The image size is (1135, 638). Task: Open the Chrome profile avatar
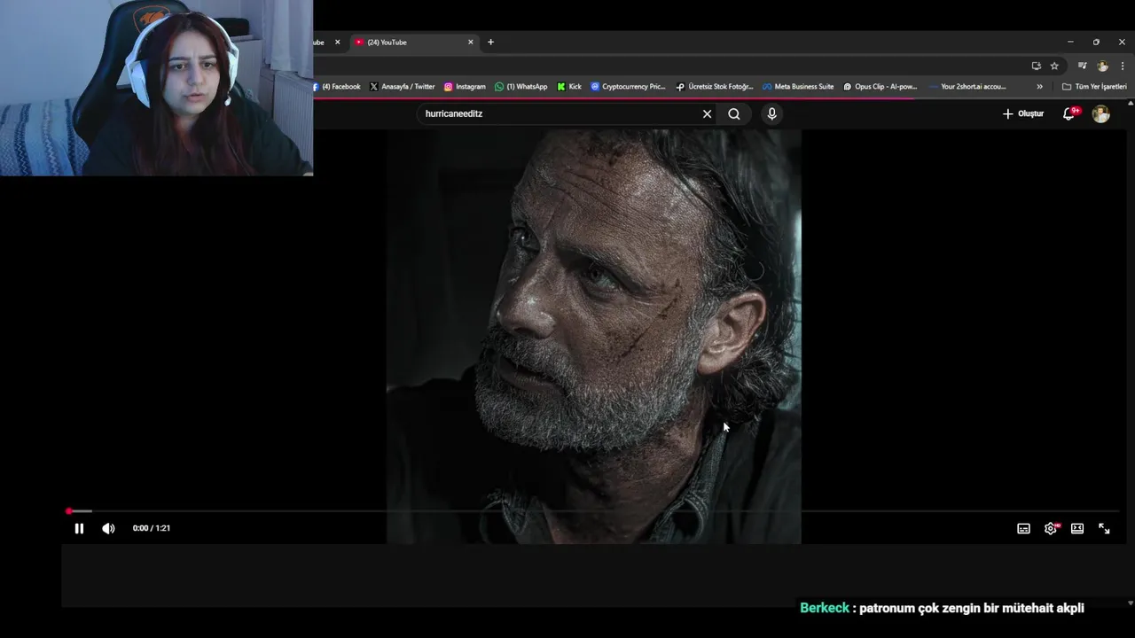tap(1102, 66)
